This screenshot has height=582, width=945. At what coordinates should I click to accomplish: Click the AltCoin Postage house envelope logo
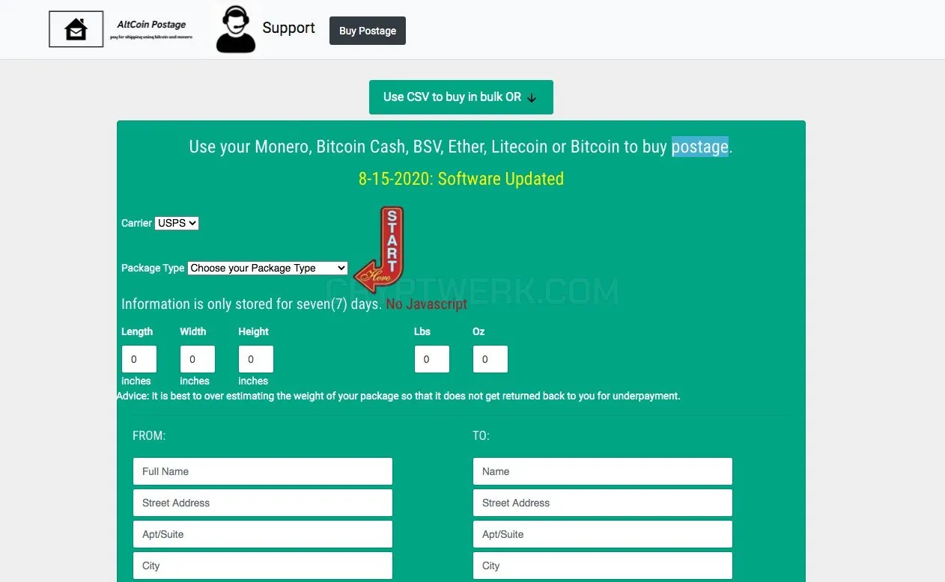click(x=76, y=30)
